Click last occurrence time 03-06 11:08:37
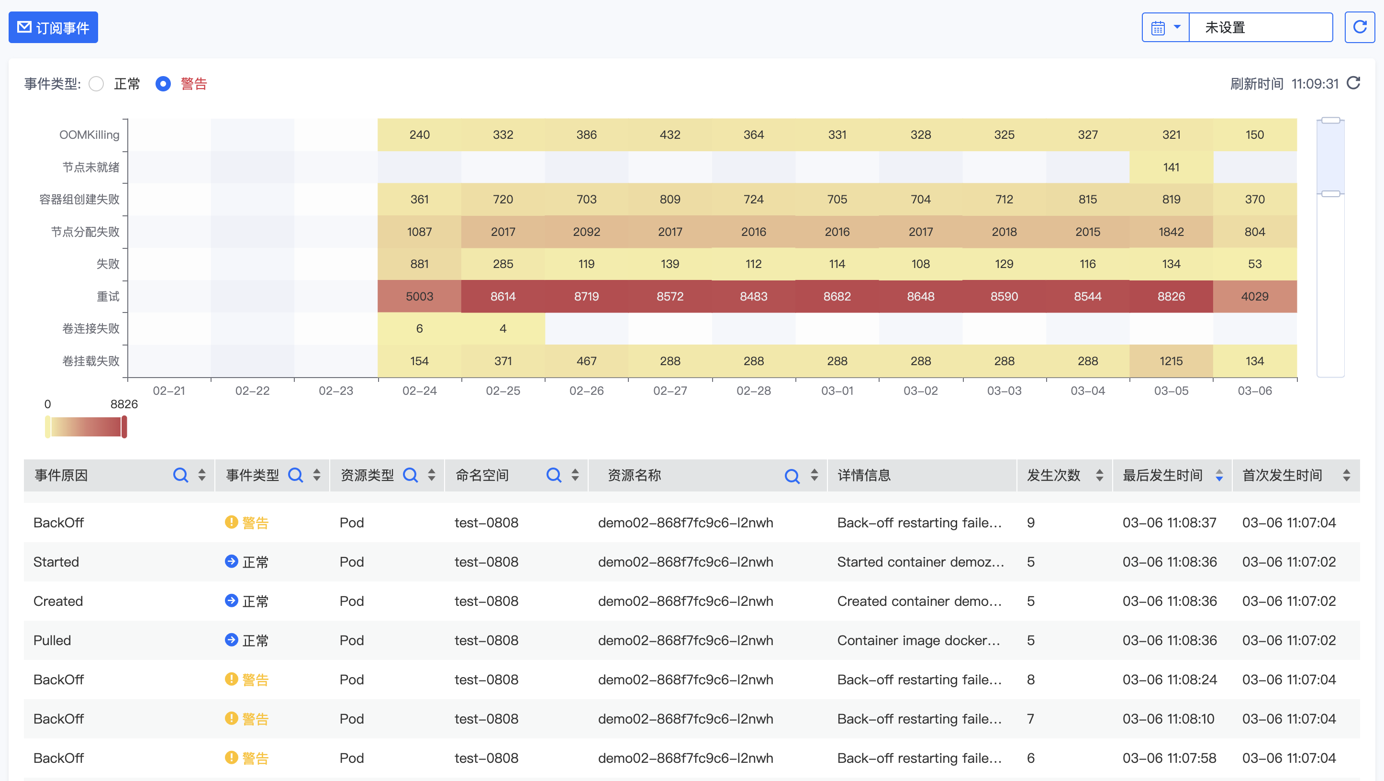 coord(1170,523)
